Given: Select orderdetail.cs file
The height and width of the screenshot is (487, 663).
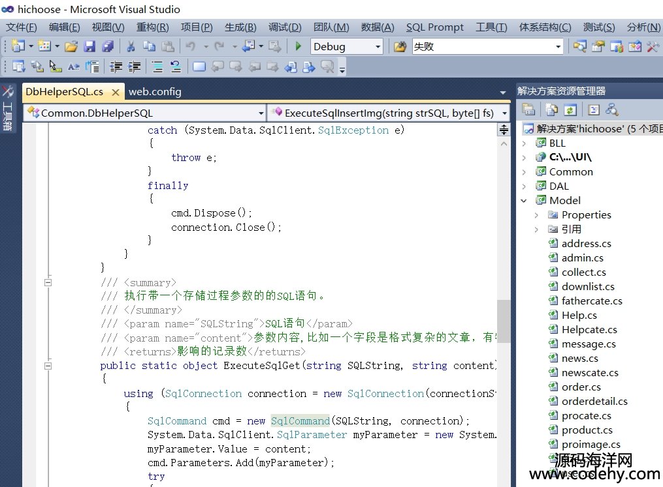Looking at the screenshot, I should [x=594, y=402].
